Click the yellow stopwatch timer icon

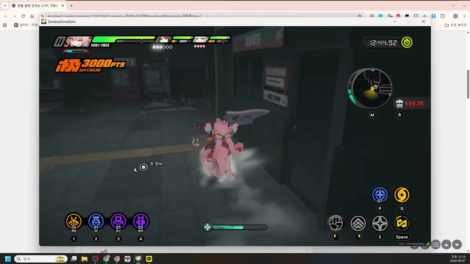pos(406,42)
